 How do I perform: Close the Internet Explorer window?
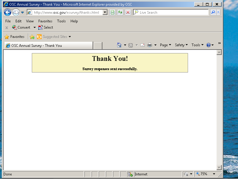click(x=217, y=4)
